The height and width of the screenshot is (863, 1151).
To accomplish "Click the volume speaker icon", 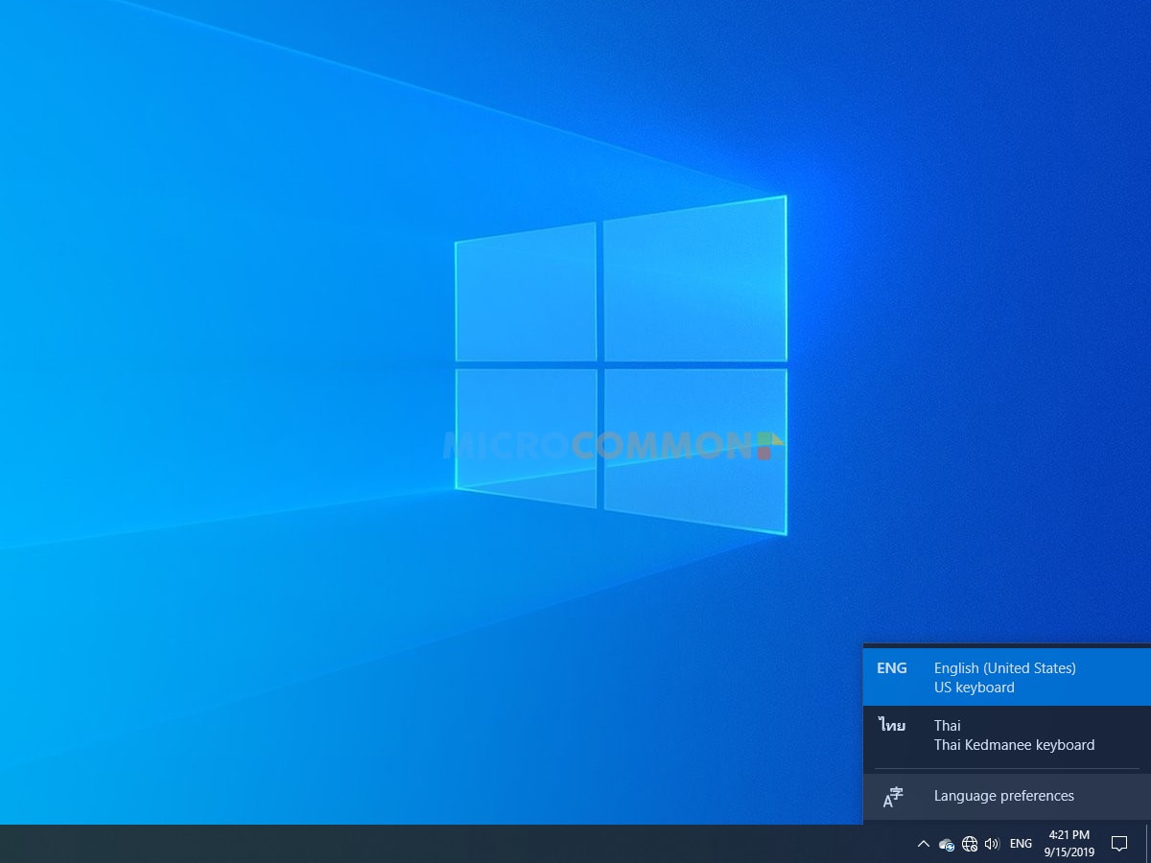I will click(x=992, y=844).
